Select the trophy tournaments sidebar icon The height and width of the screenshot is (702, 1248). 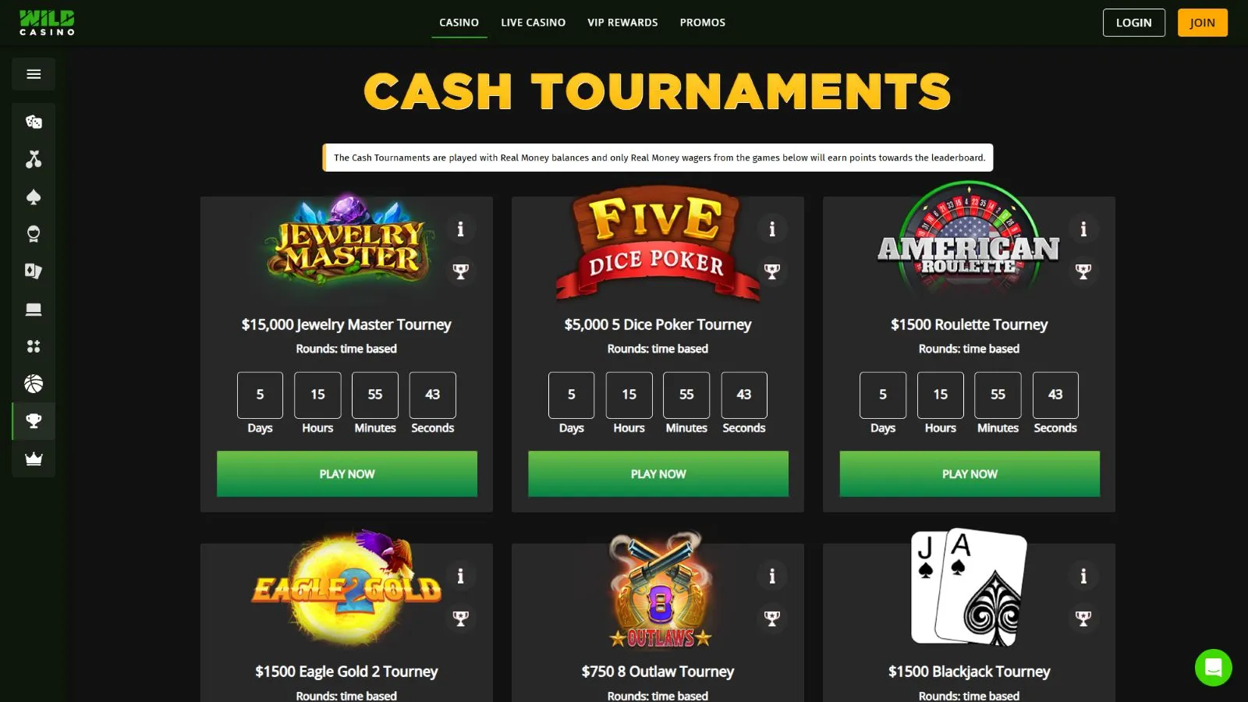[34, 421]
